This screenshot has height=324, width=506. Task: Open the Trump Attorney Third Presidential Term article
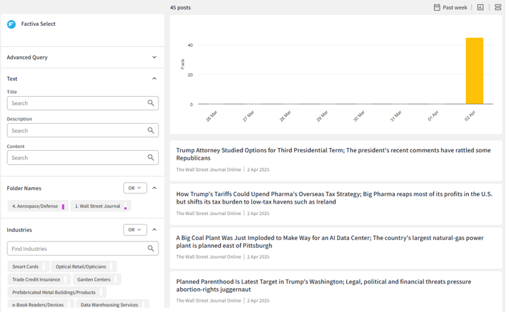(333, 154)
